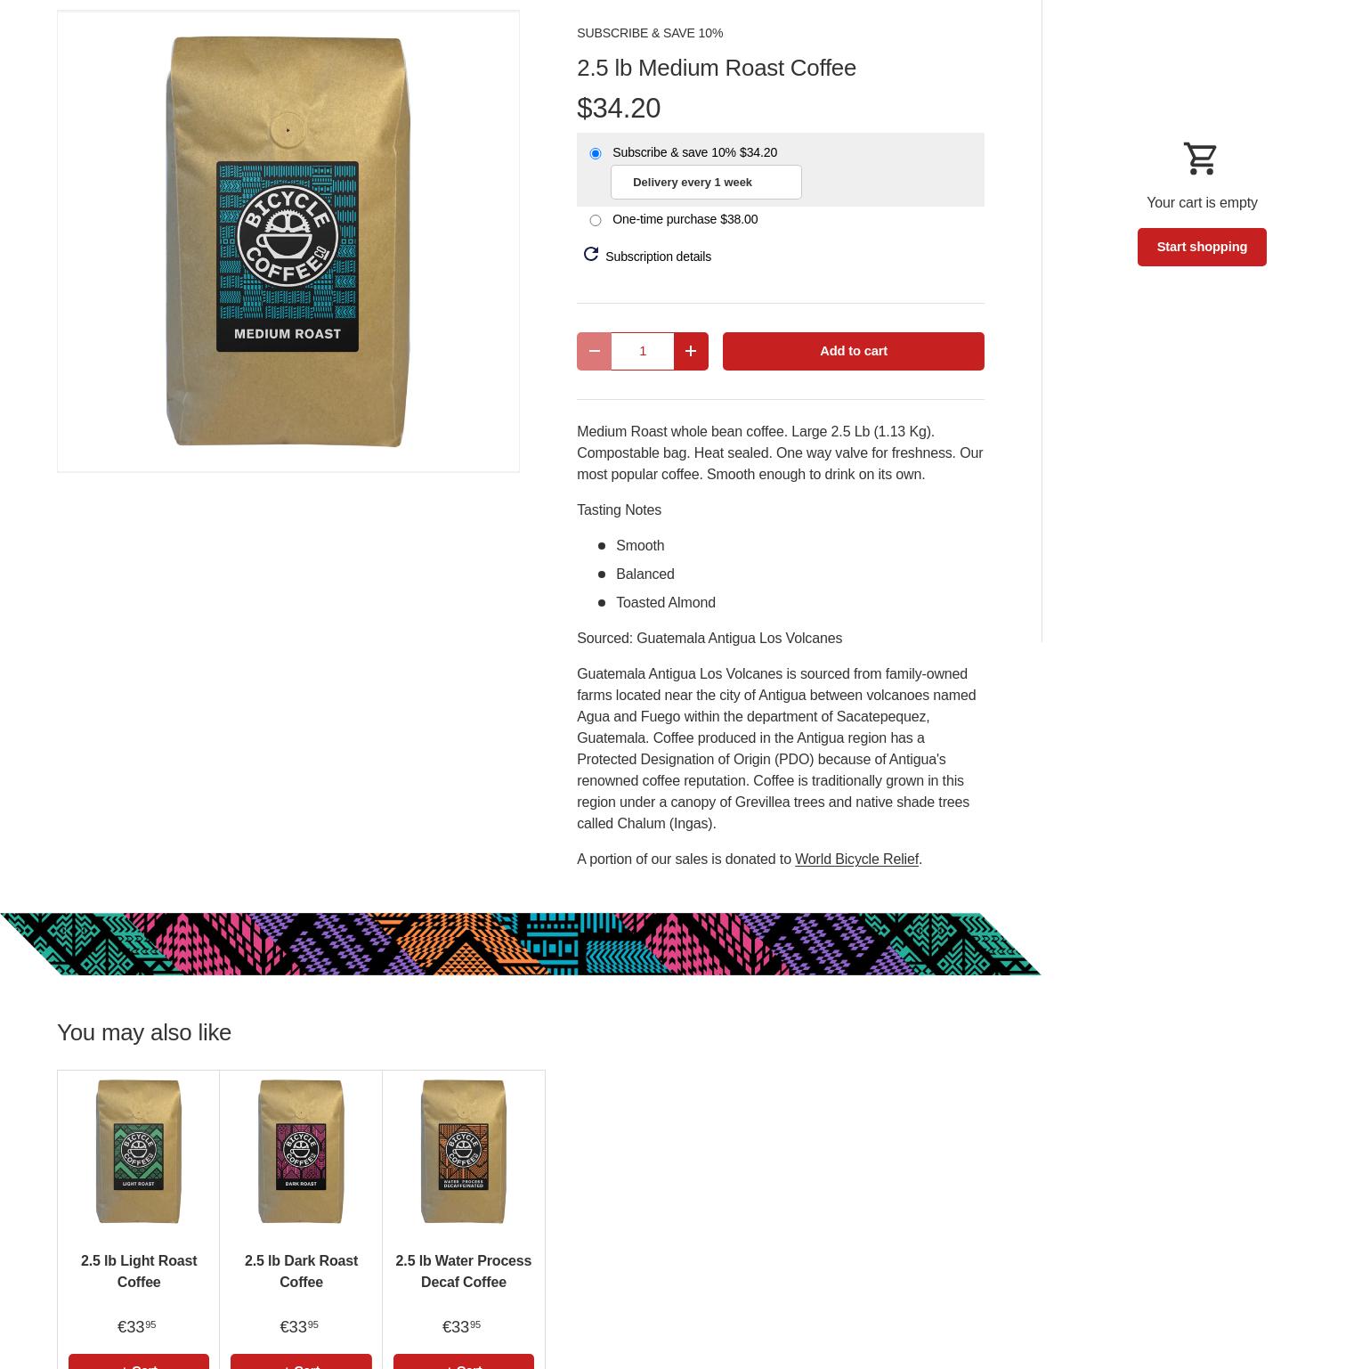
Task: Click the minus quantity decrease icon
Action: (x=594, y=351)
